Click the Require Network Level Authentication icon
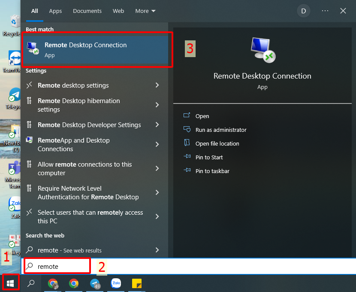The image size is (356, 292). click(29, 188)
